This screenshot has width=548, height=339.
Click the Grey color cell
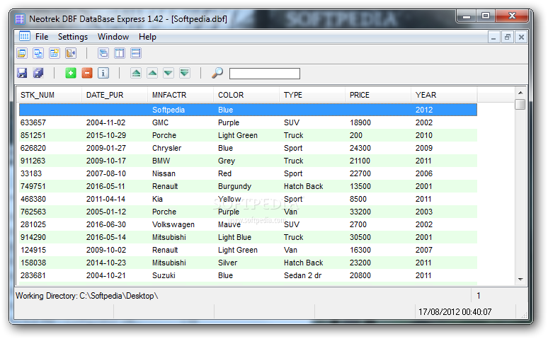pyautogui.click(x=227, y=161)
